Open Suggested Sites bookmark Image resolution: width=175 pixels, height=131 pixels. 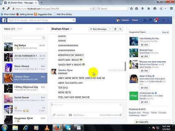point(43,14)
